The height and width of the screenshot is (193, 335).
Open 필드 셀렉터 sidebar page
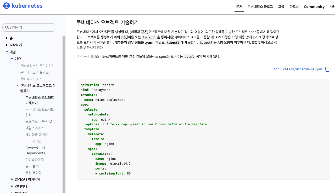33,166
